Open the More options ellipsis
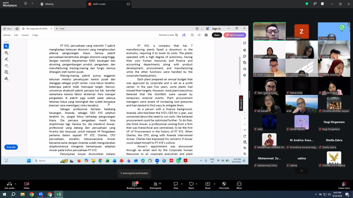The height and width of the screenshot is (198, 353). pos(239,185)
